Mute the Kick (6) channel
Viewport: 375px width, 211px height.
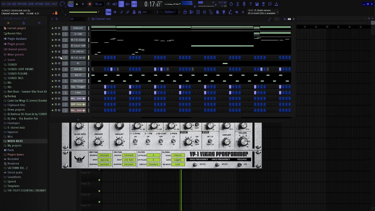pyautogui.click(x=52, y=69)
